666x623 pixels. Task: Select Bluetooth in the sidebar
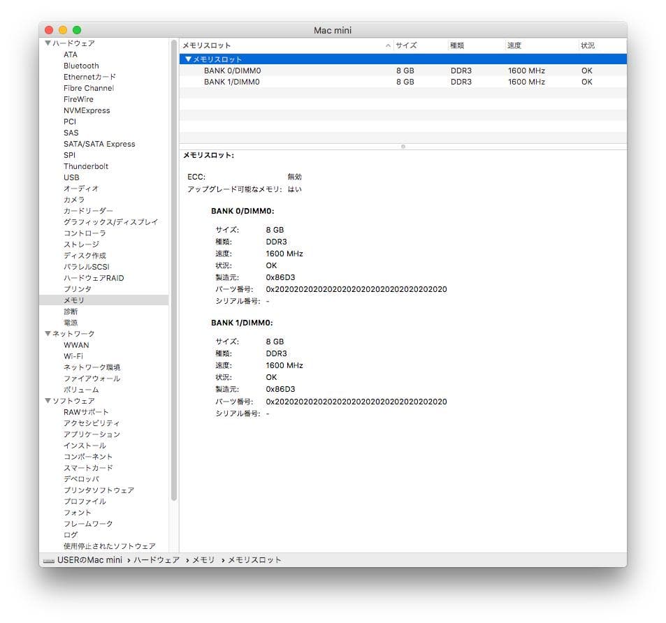click(81, 66)
